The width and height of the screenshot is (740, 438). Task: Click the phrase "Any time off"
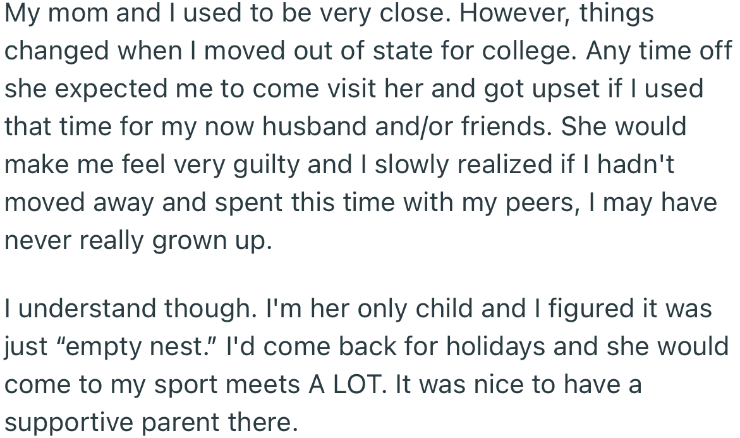[x=658, y=51]
